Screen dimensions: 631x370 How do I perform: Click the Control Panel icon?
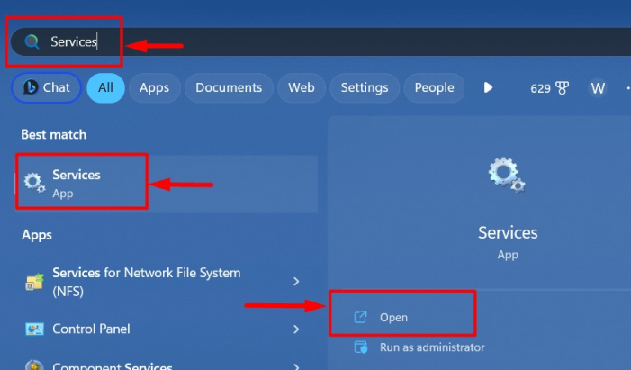(x=34, y=329)
